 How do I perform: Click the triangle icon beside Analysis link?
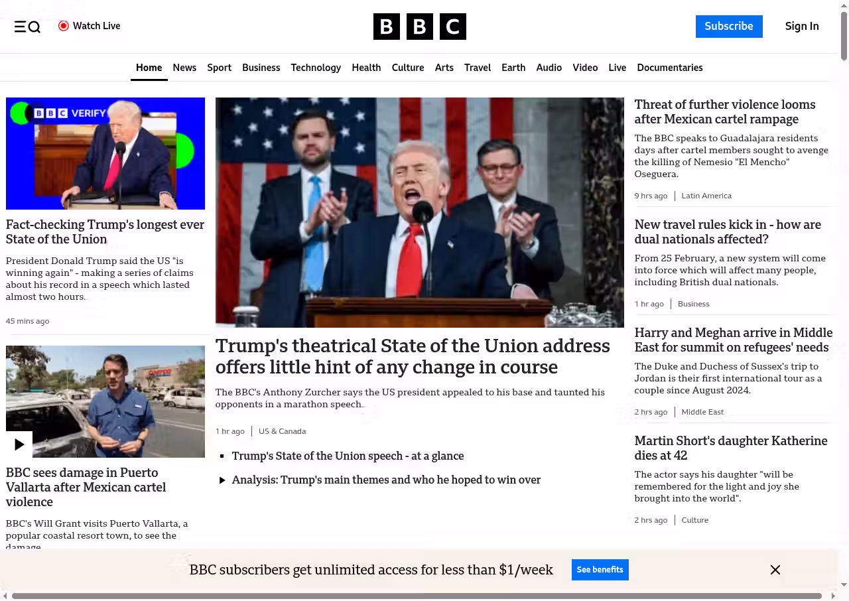(x=222, y=480)
